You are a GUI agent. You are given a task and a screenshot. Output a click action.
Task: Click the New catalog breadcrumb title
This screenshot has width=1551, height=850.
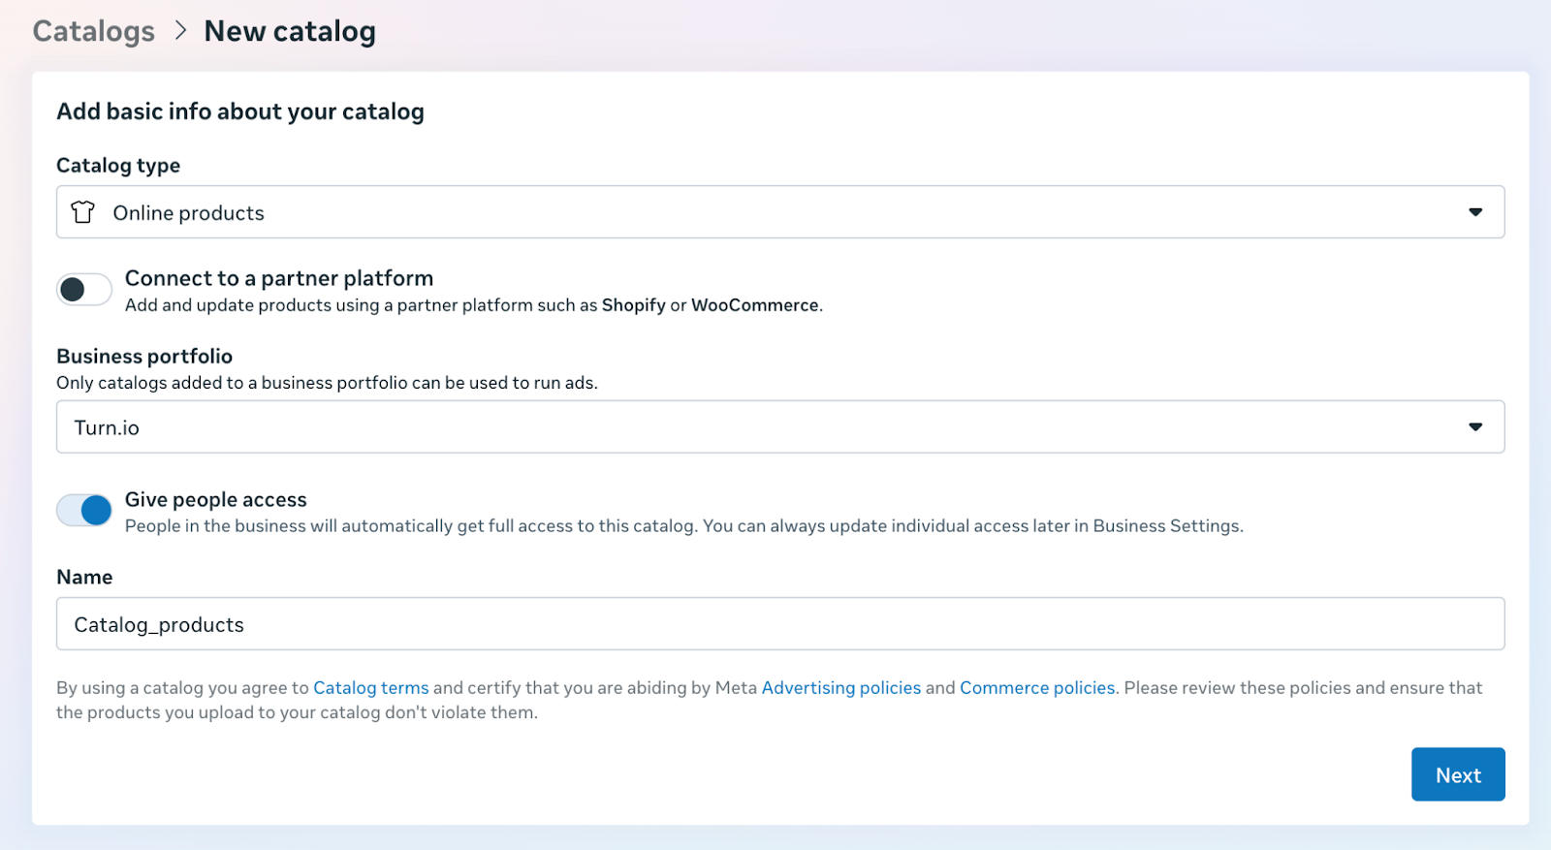(290, 31)
